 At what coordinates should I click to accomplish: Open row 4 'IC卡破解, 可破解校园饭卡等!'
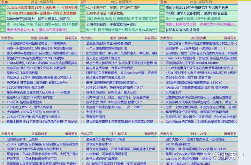click(x=107, y=154)
